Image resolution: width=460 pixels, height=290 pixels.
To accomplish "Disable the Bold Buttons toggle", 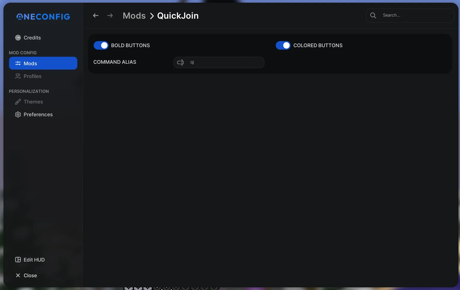I will point(101,45).
